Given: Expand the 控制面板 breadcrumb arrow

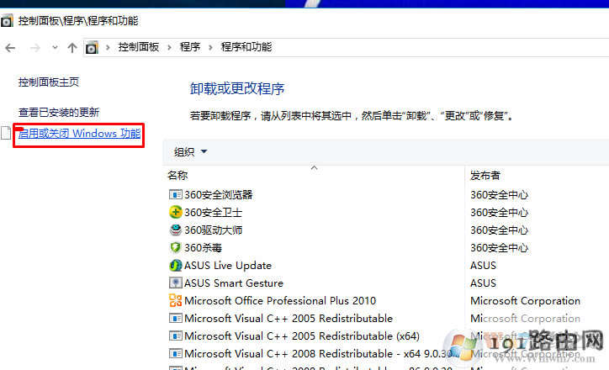Looking at the screenshot, I should pos(169,48).
